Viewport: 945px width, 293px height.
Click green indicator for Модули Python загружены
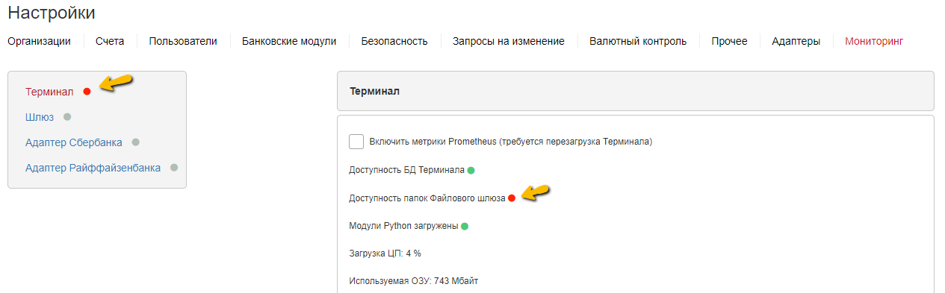pos(465,226)
